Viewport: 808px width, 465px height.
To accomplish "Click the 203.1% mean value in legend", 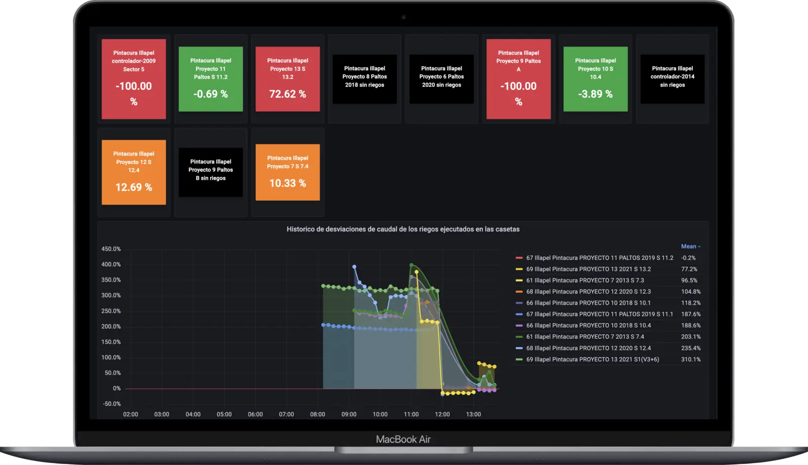I will pos(691,337).
